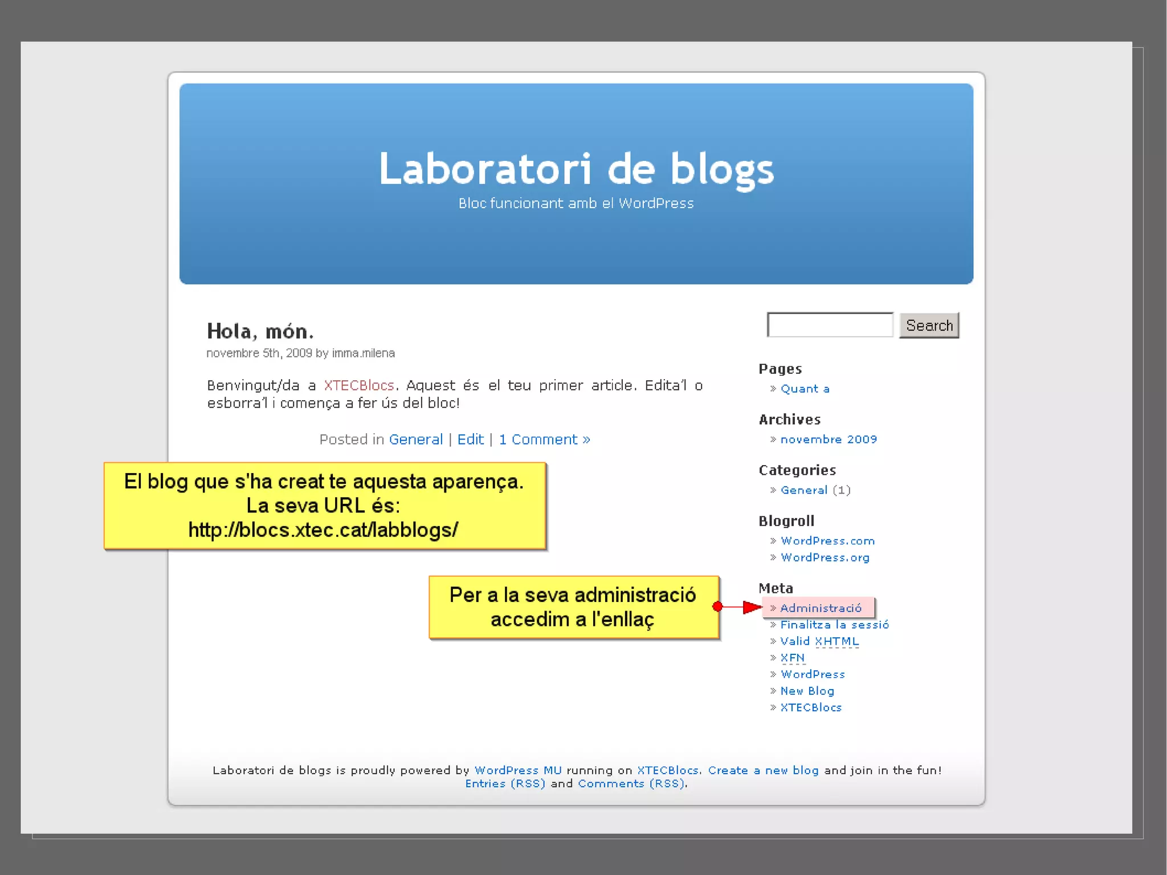Screen dimensions: 1167x875
Task: Open the 'Quant a' page link
Action: click(805, 389)
